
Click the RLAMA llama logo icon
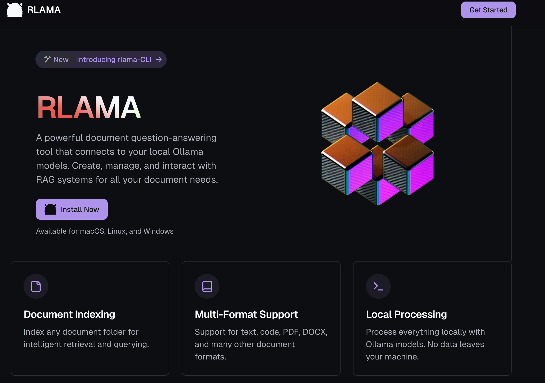click(15, 10)
